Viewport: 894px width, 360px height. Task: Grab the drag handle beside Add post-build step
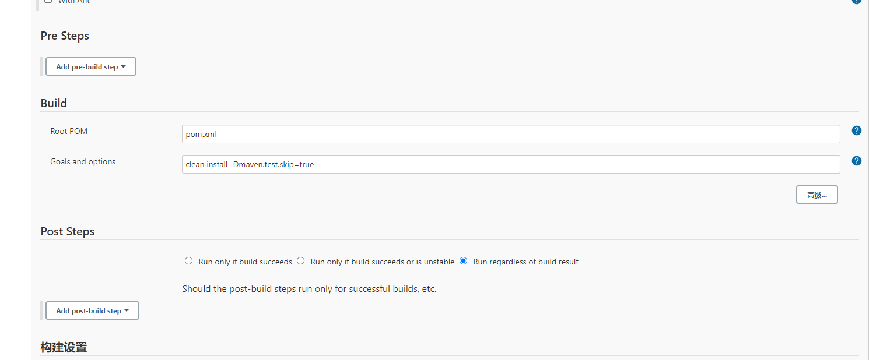tap(42, 310)
